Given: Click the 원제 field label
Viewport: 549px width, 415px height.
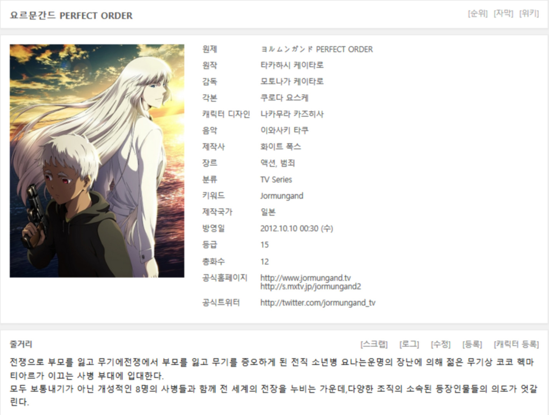Looking at the screenshot, I should coord(210,49).
